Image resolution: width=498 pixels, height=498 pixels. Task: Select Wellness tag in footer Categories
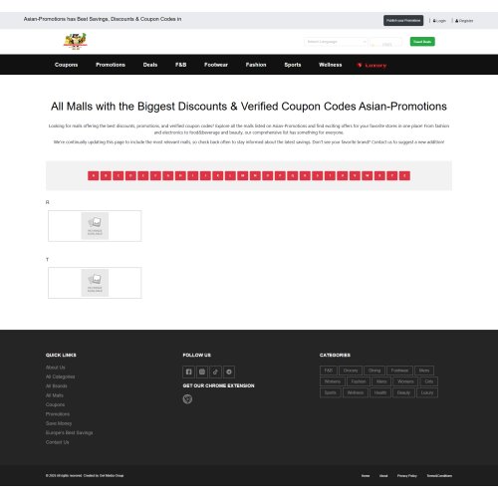click(x=356, y=392)
